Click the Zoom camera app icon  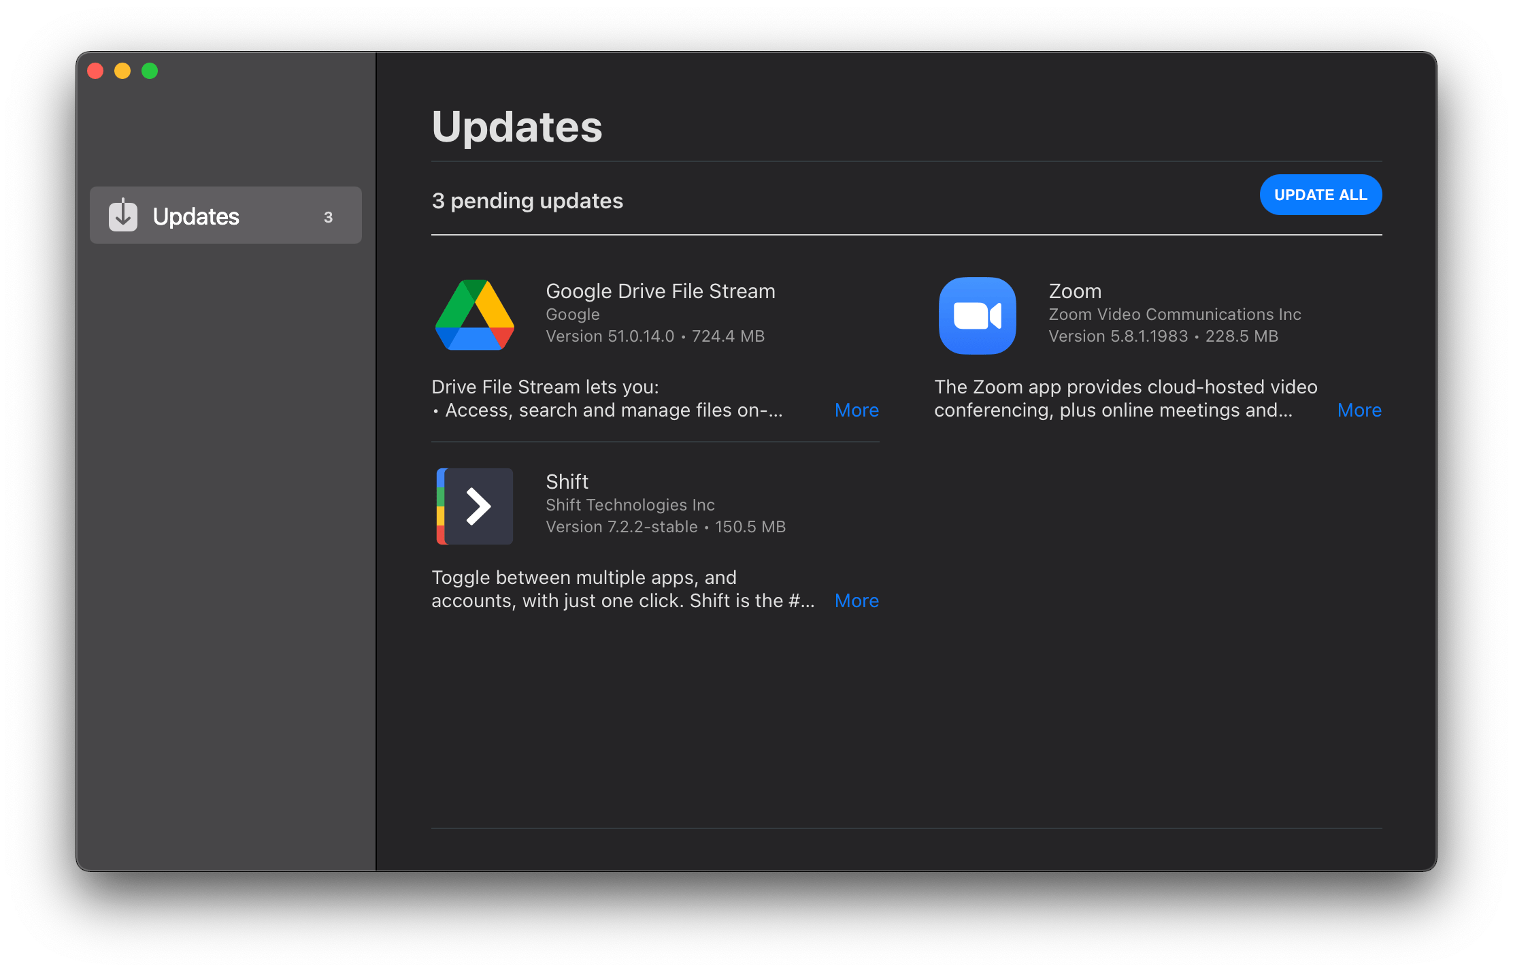pos(977,315)
